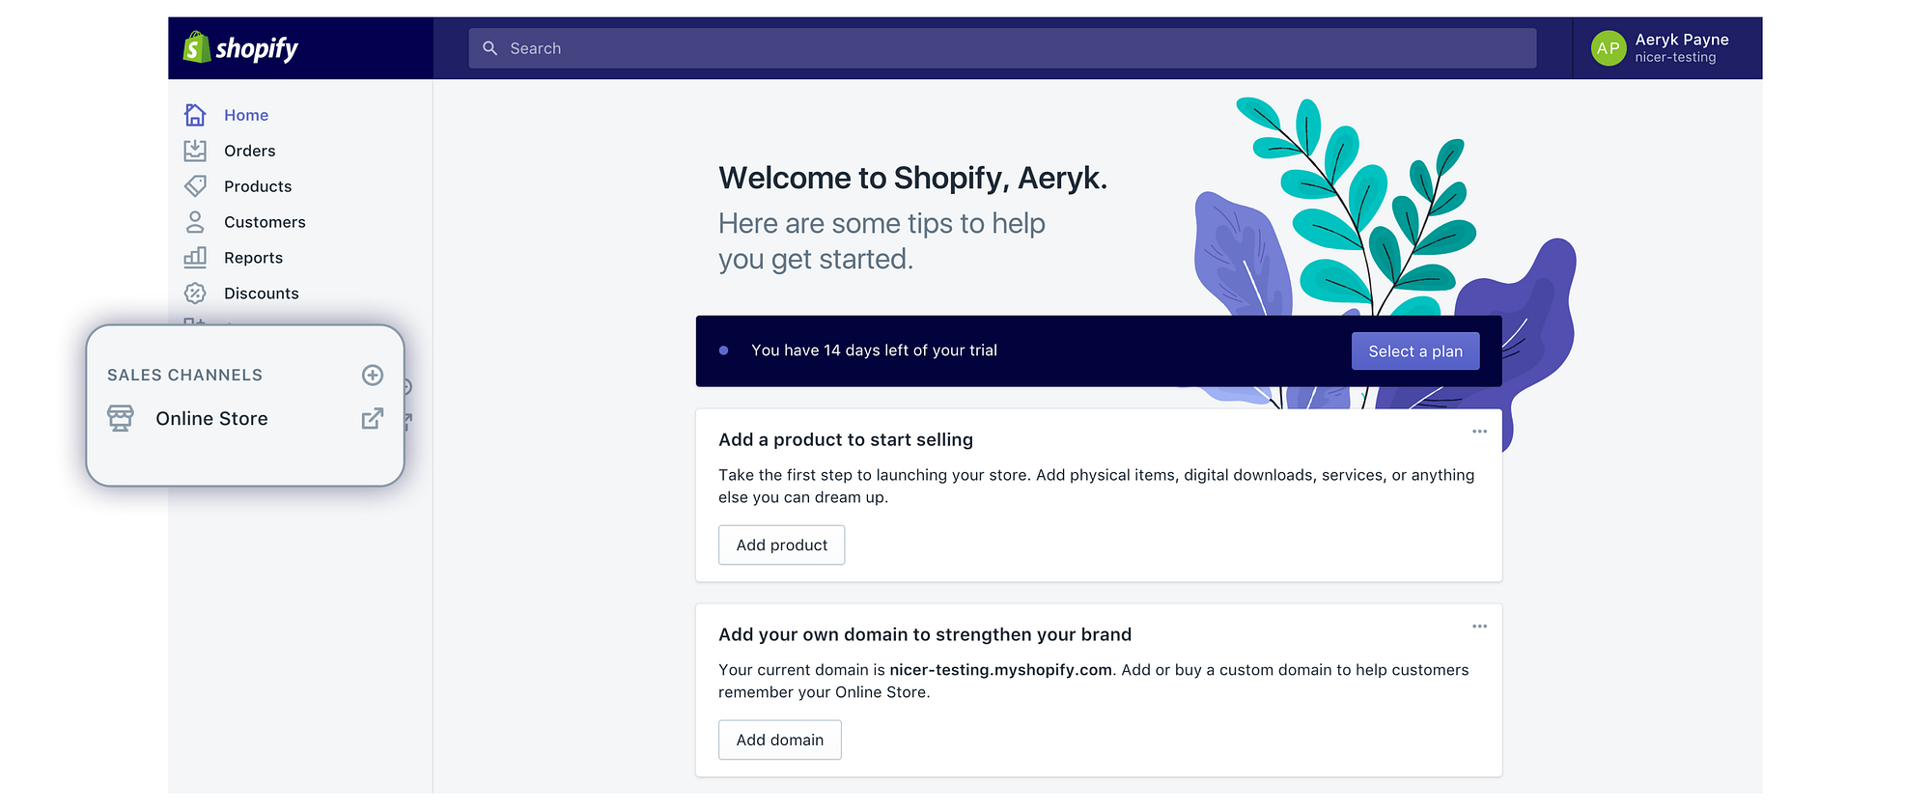Viewport: 1931px width, 811px height.
Task: Click the Discounts badge icon
Action: point(195,294)
